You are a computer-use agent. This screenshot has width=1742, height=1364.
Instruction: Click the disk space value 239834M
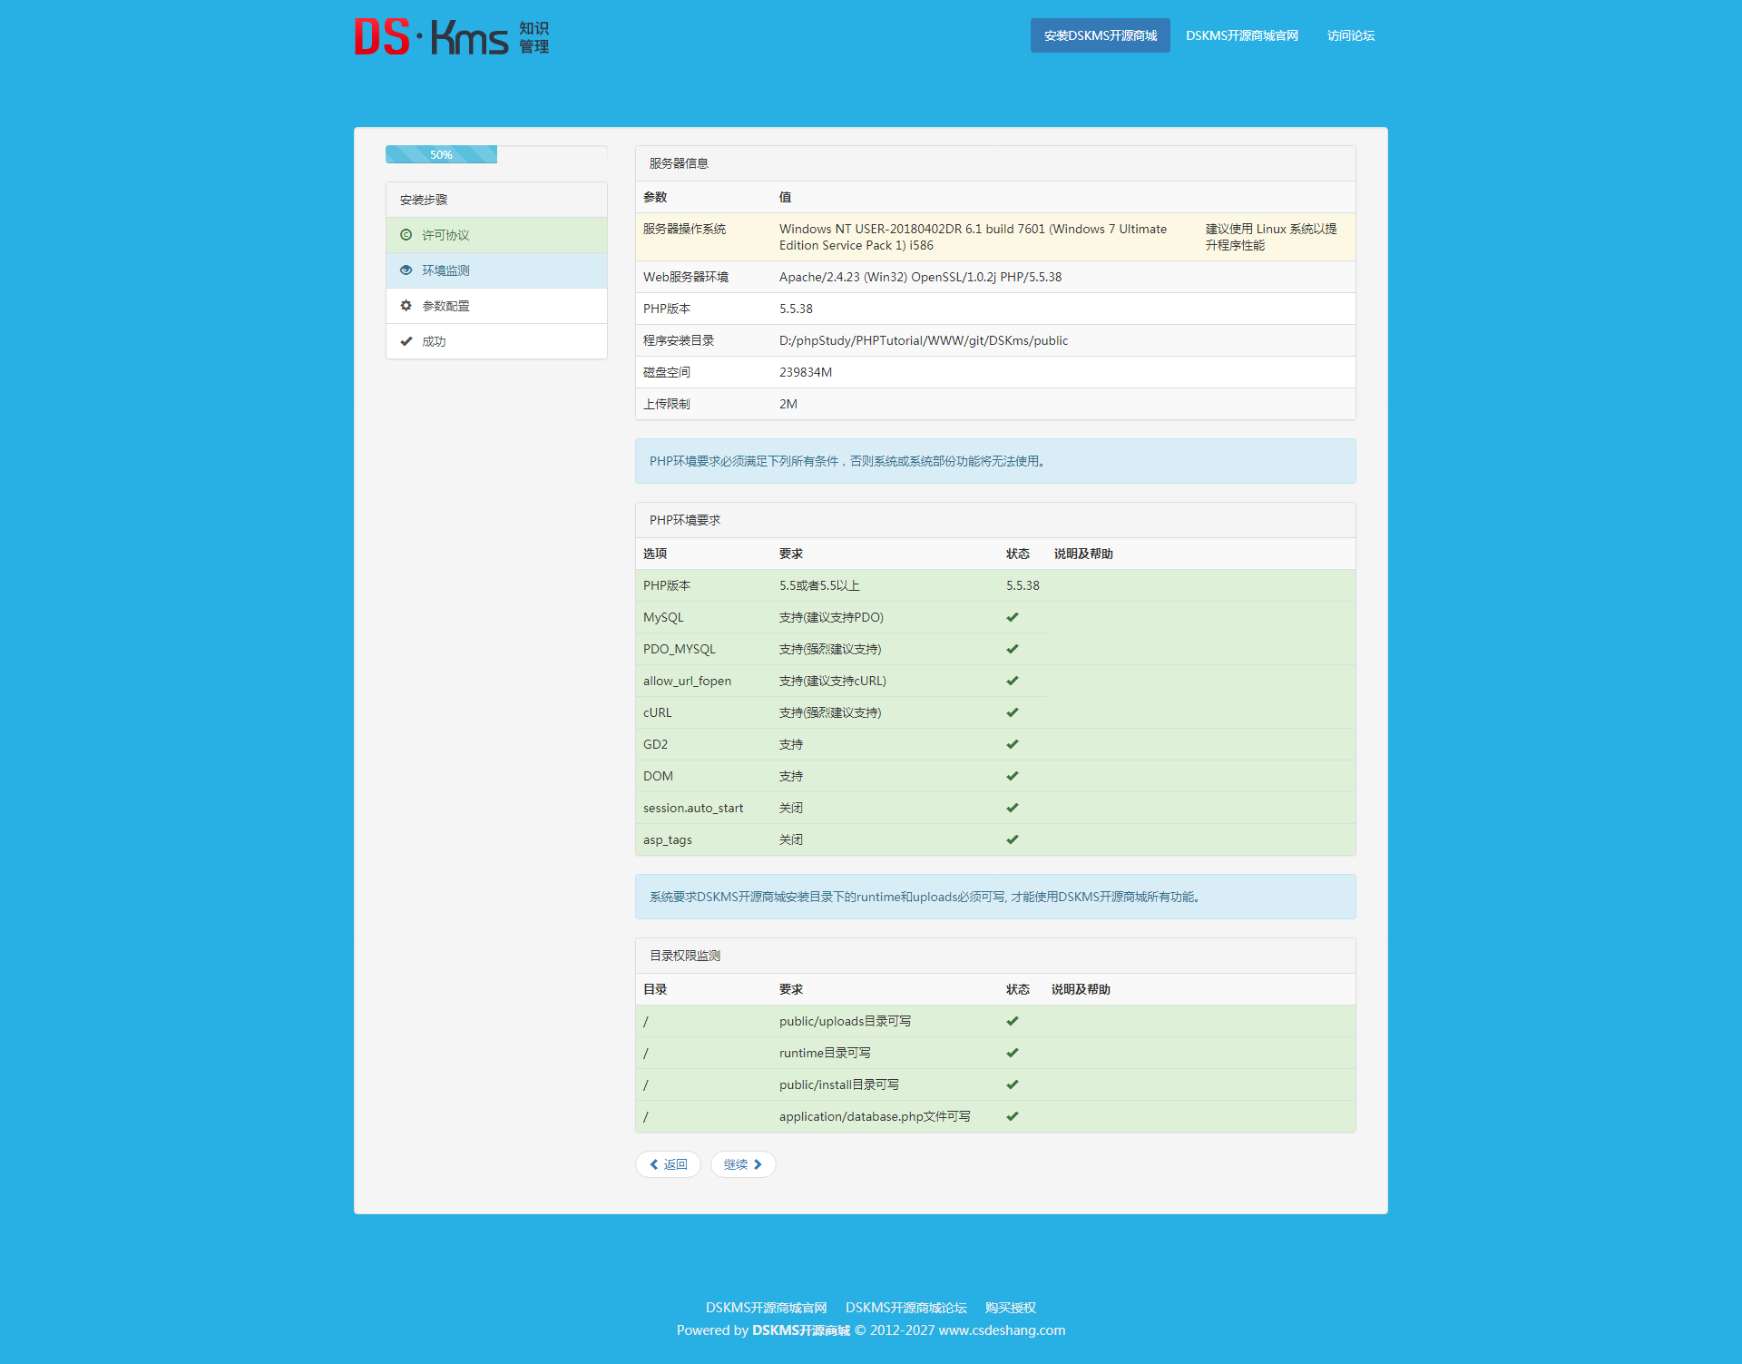click(x=806, y=372)
